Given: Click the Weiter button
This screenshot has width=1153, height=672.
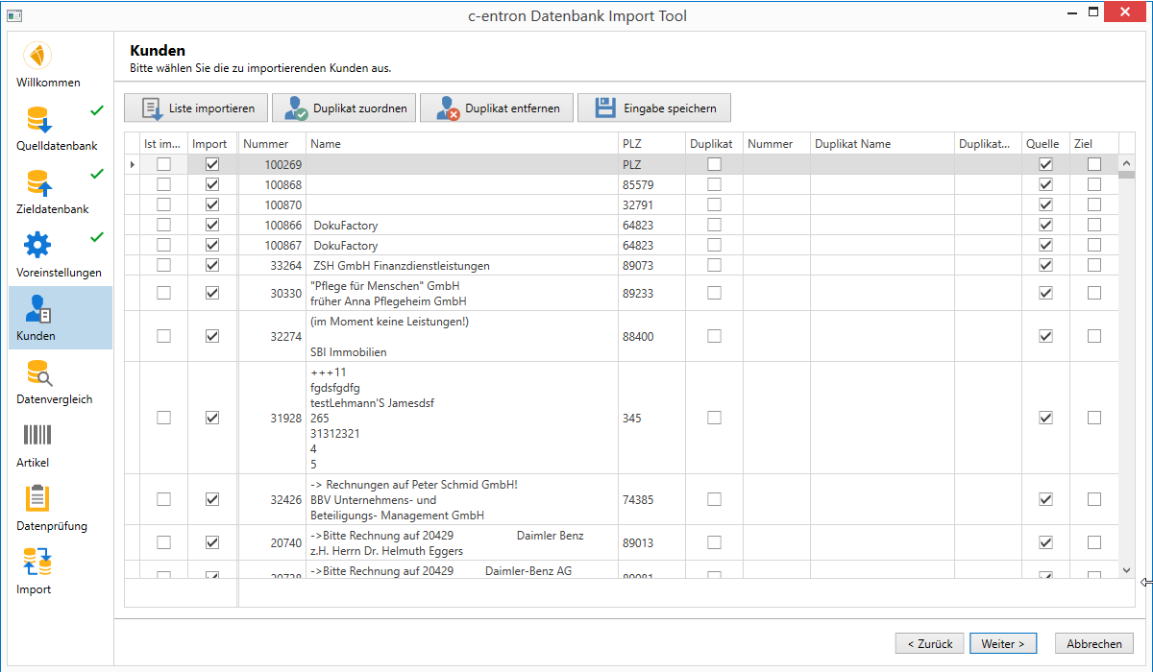Looking at the screenshot, I should [x=1002, y=644].
